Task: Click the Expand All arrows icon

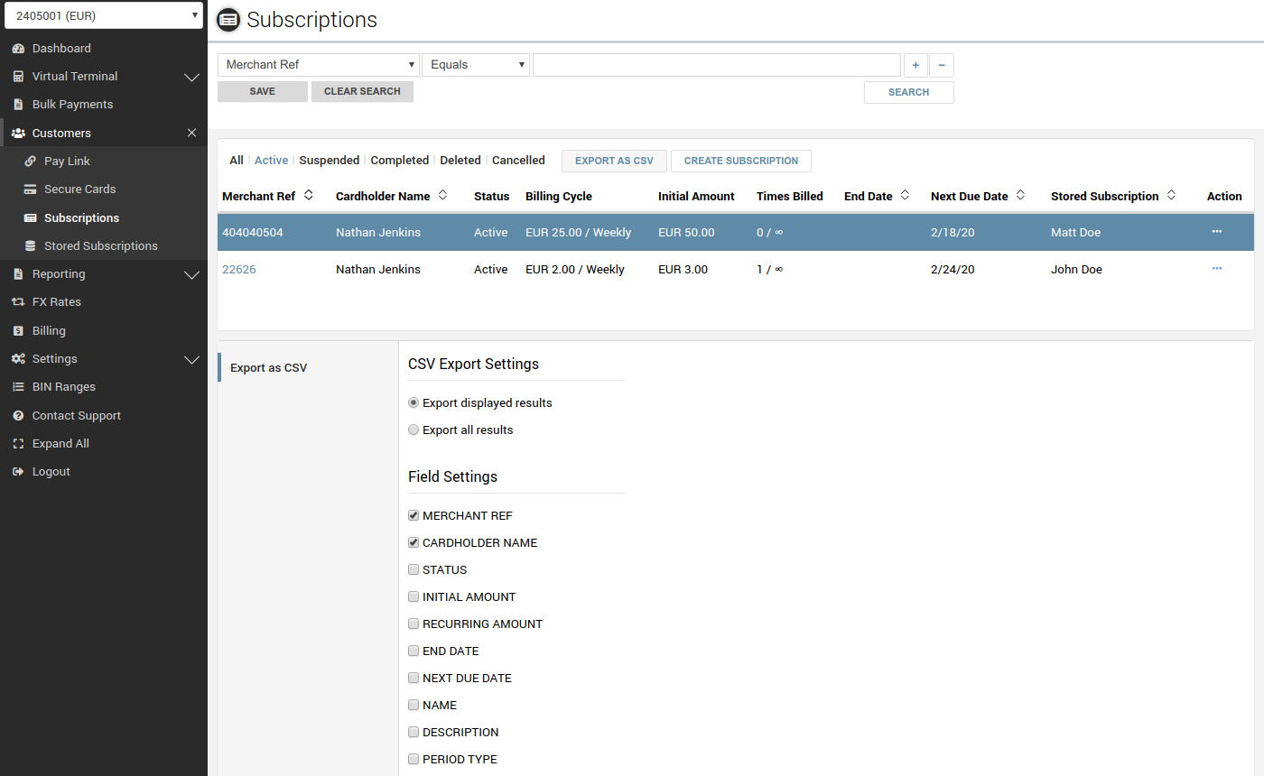Action: 18,444
